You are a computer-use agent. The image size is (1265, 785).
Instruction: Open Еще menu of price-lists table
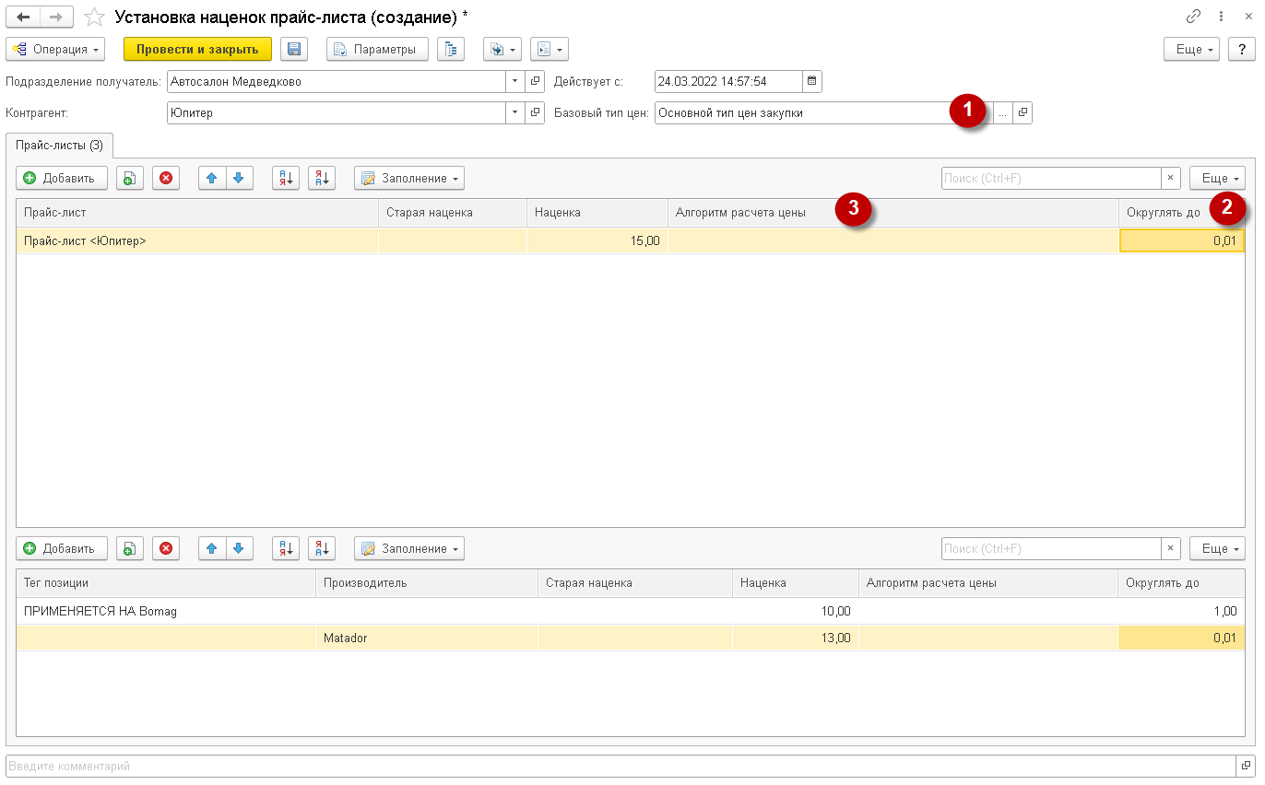pos(1217,178)
